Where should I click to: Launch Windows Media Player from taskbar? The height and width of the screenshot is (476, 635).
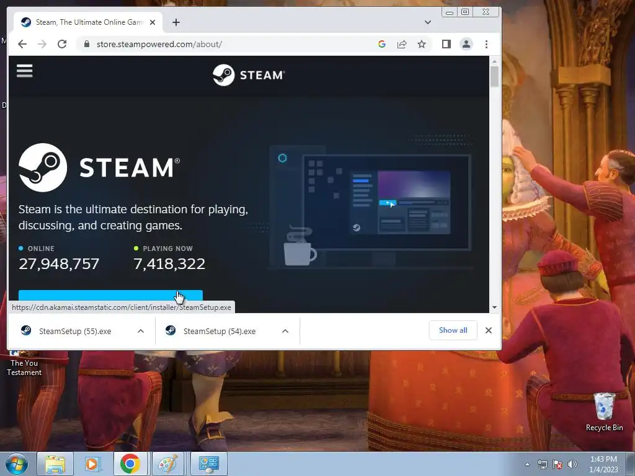[x=92, y=464]
